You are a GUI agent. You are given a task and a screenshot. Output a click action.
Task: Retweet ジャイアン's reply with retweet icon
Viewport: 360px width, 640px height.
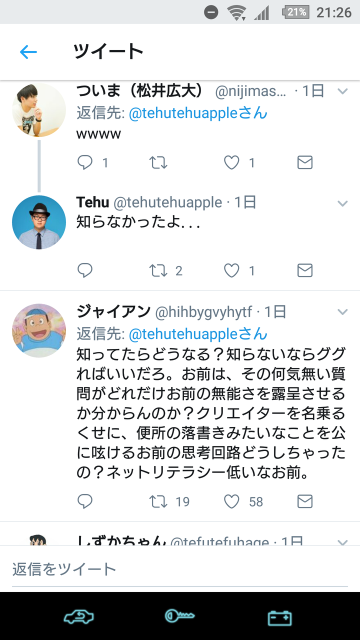159,501
